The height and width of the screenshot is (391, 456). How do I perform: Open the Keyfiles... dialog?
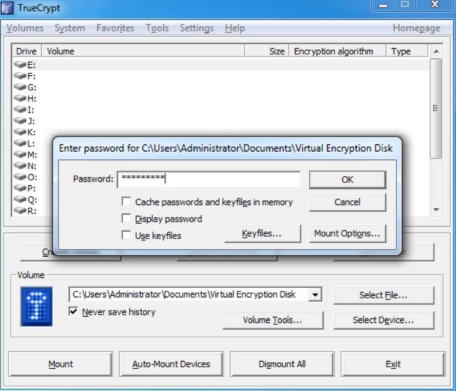click(262, 233)
